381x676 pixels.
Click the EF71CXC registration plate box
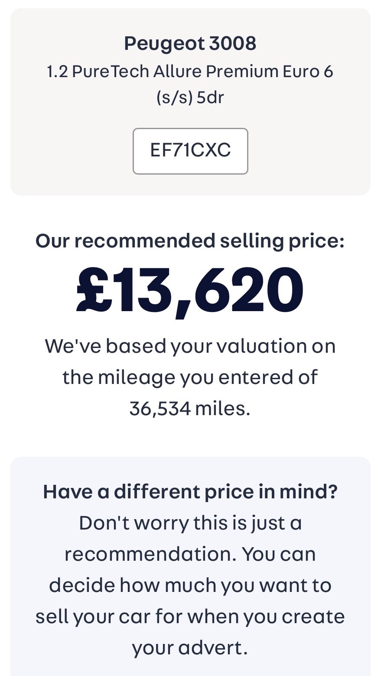point(190,151)
